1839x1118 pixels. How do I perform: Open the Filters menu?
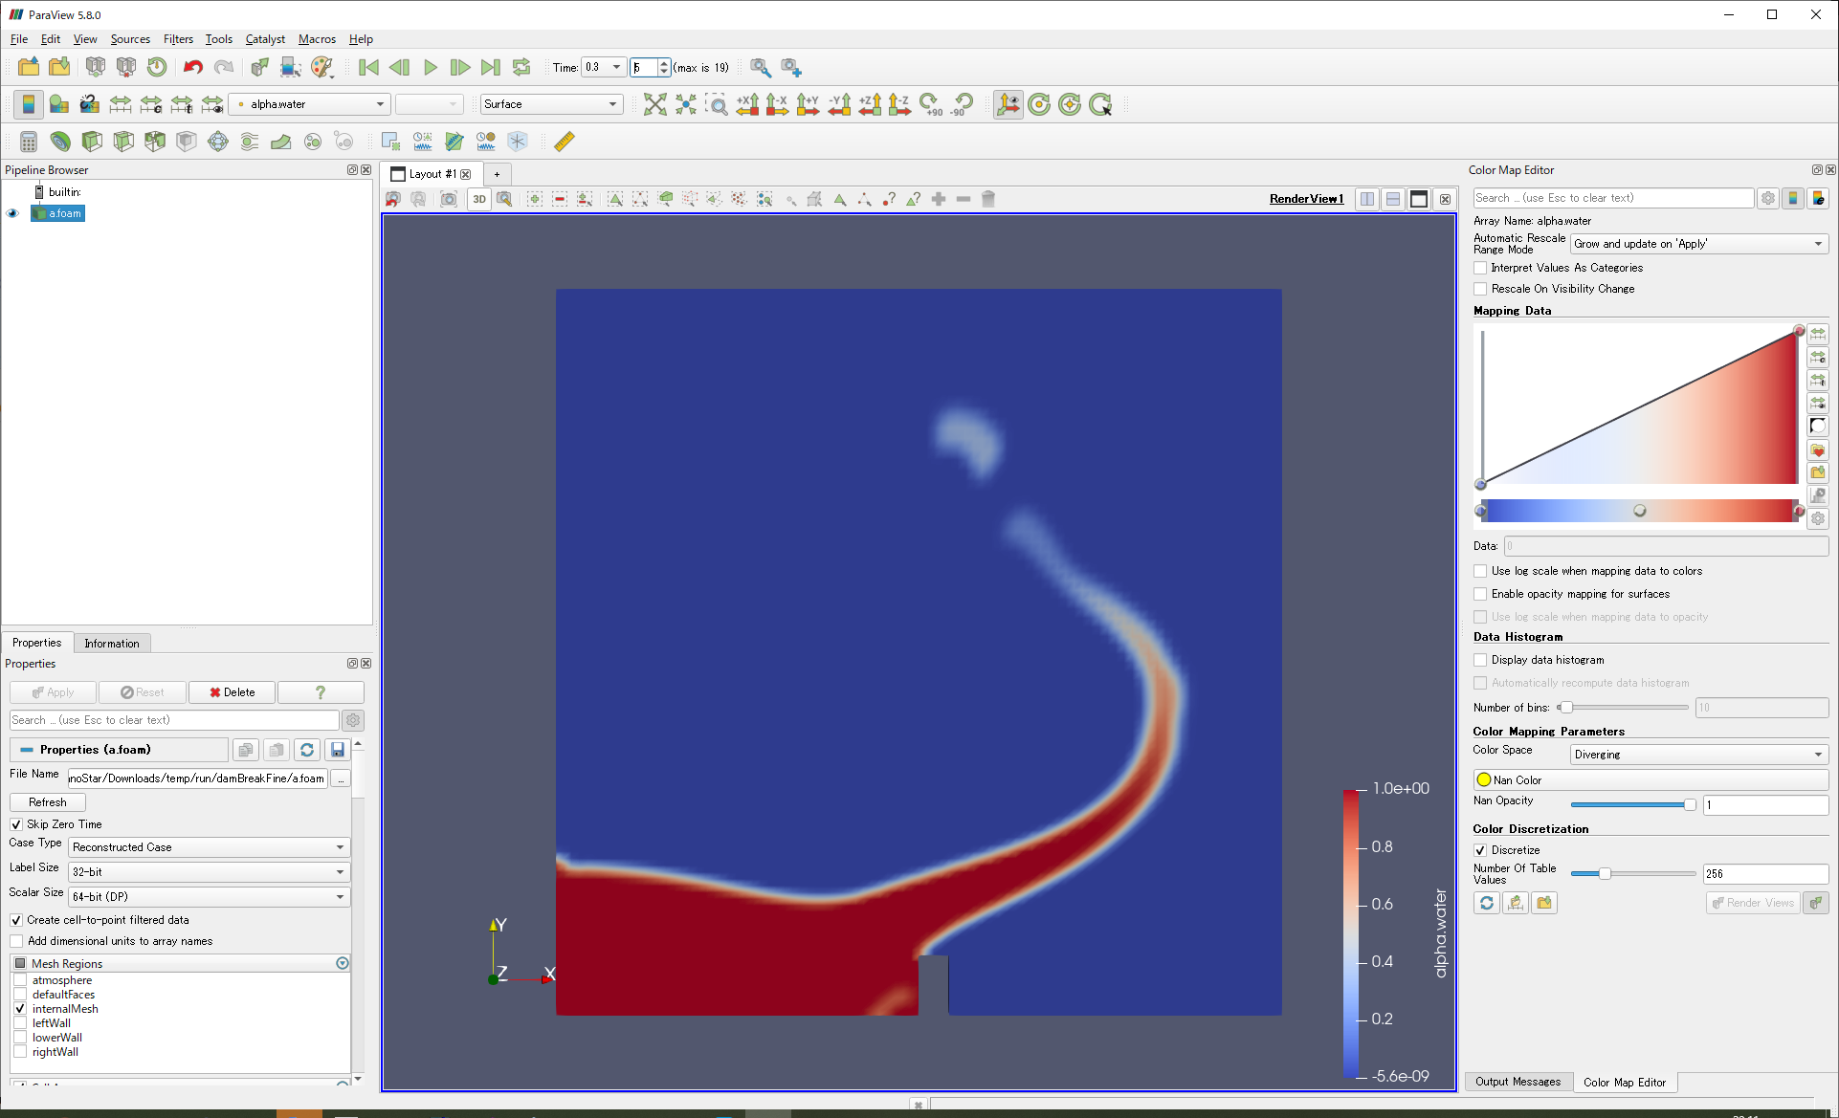pos(178,39)
